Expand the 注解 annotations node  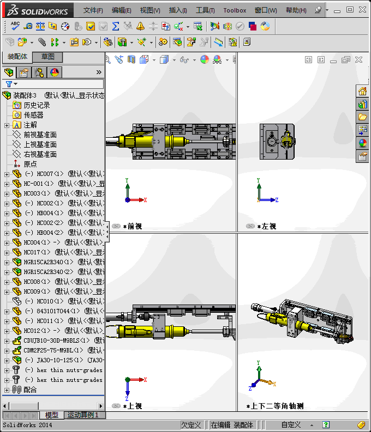coord(7,125)
